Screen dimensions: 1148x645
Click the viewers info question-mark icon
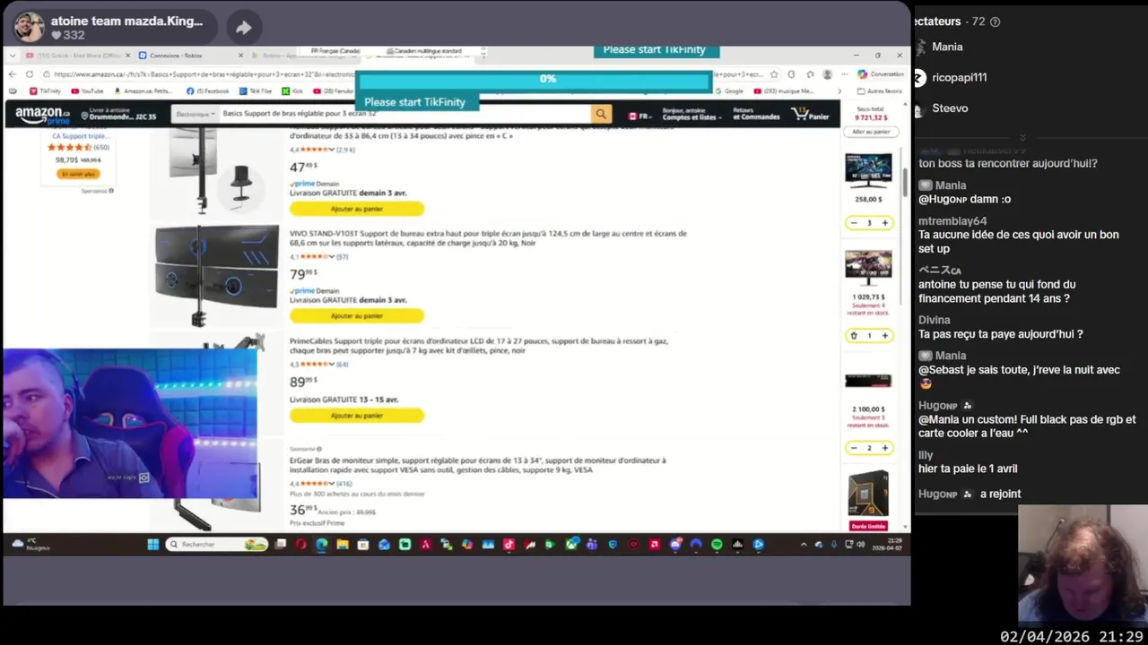click(x=995, y=21)
